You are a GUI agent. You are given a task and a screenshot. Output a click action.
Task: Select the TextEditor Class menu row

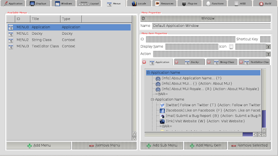pyautogui.click(x=69, y=46)
